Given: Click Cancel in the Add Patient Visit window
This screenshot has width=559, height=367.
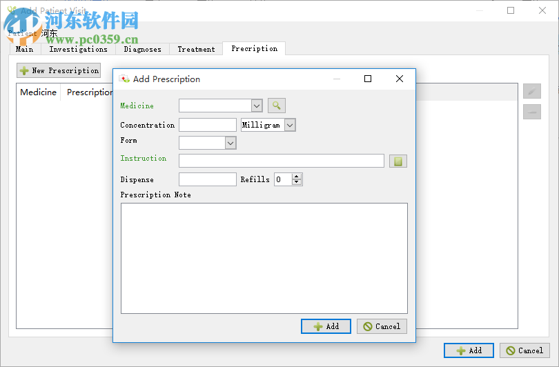Looking at the screenshot, I should pyautogui.click(x=524, y=350).
